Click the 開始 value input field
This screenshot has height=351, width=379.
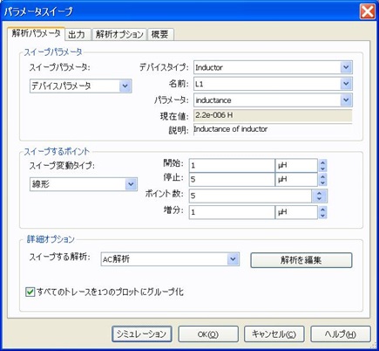coord(232,166)
